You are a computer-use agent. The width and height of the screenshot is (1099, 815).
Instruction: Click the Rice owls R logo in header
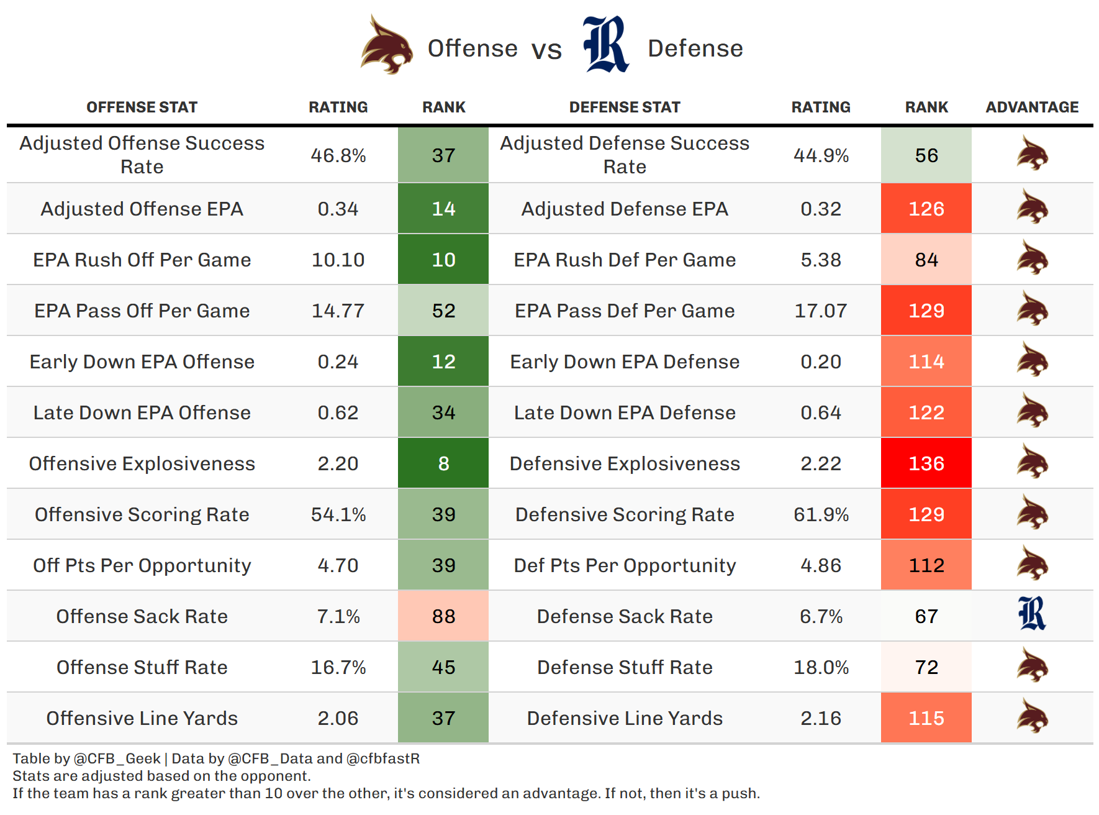(x=605, y=45)
